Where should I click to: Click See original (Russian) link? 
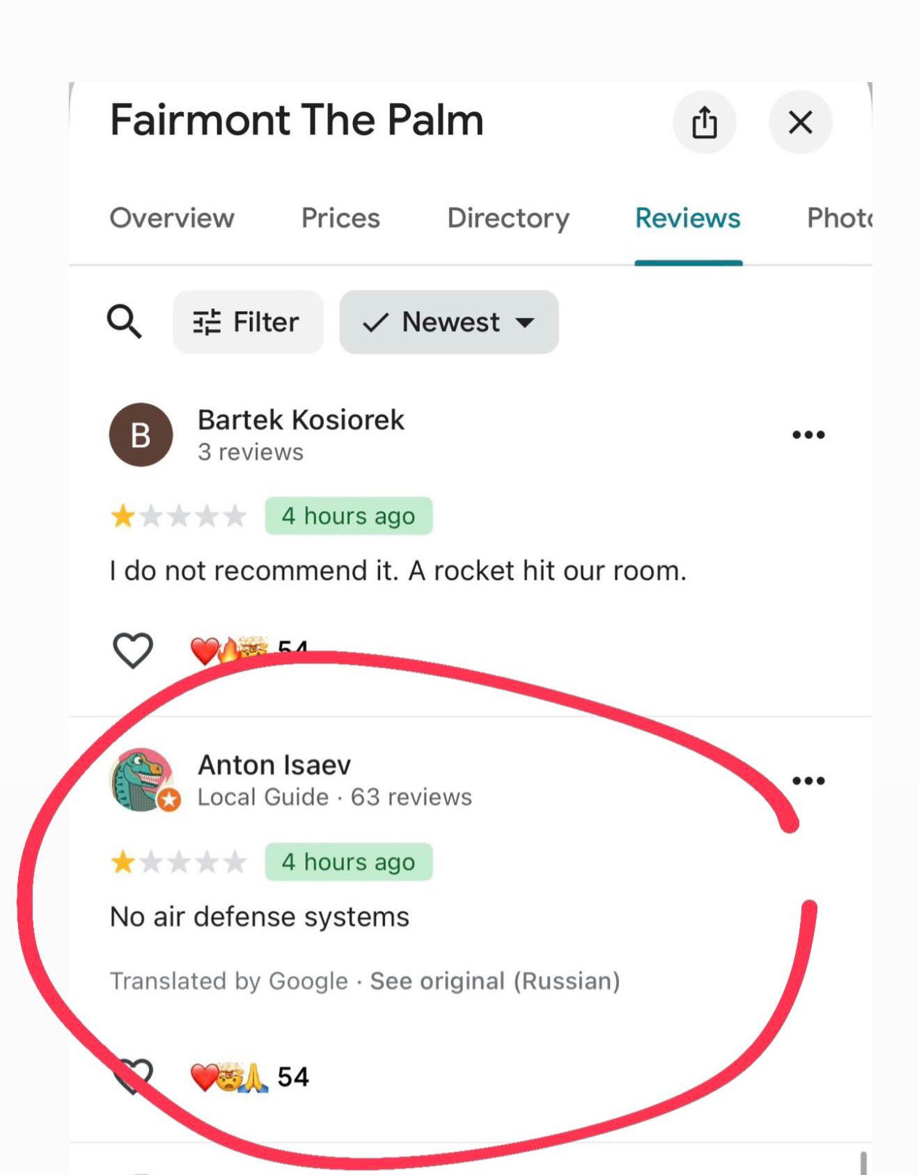(x=494, y=981)
